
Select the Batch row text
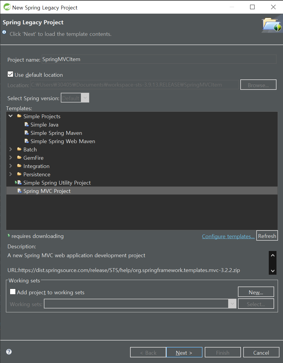(x=30, y=149)
